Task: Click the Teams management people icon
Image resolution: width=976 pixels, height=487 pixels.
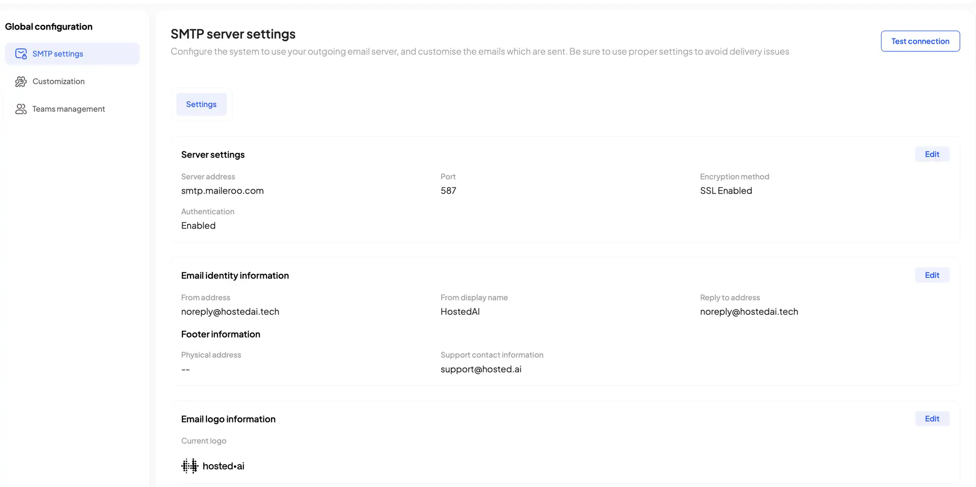Action: pyautogui.click(x=20, y=109)
